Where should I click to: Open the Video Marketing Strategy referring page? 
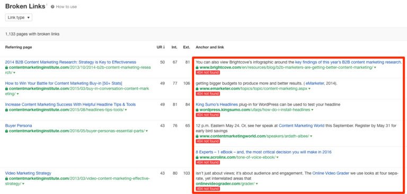tap(28, 173)
